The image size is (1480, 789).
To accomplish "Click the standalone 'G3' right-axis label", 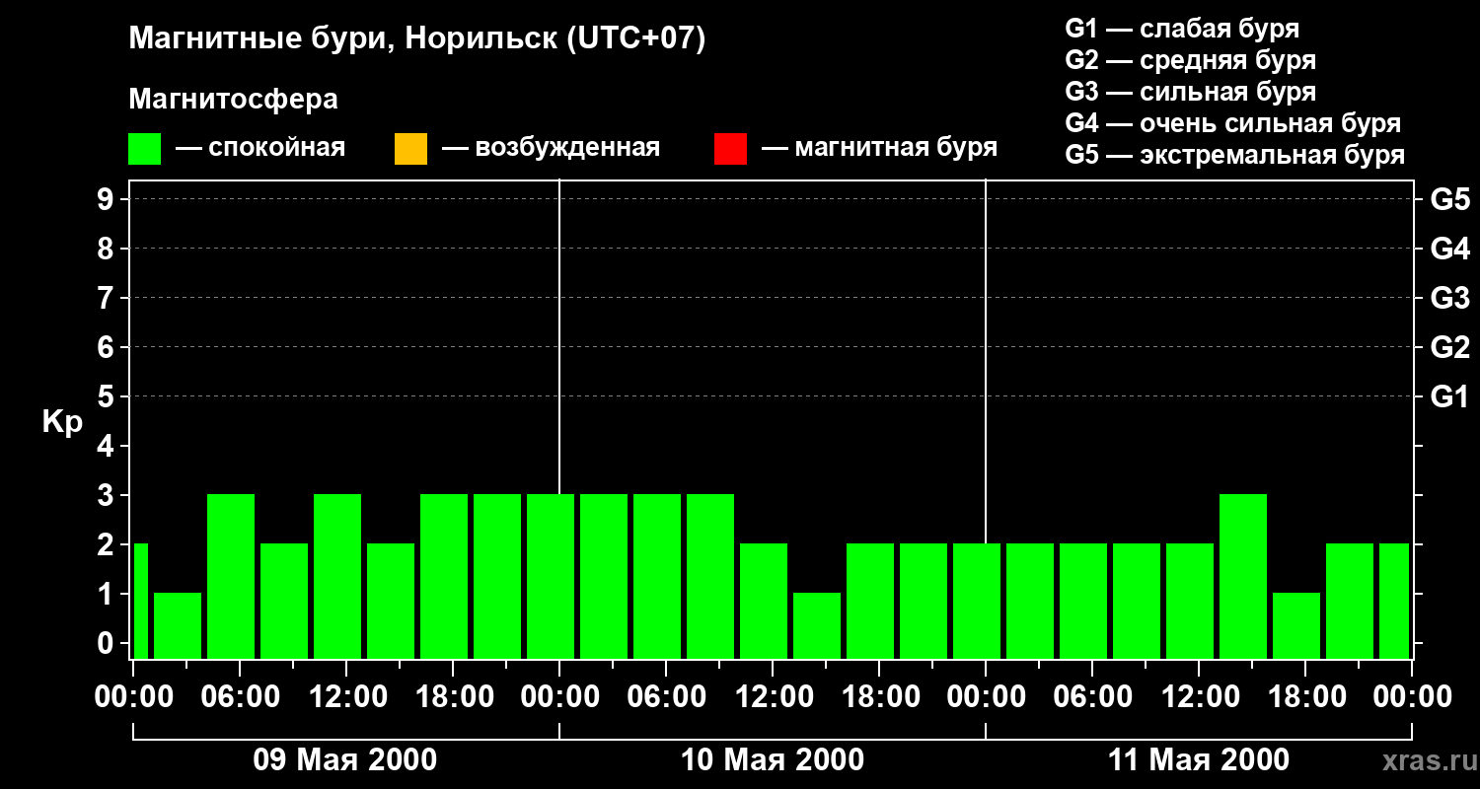I will [x=1449, y=298].
